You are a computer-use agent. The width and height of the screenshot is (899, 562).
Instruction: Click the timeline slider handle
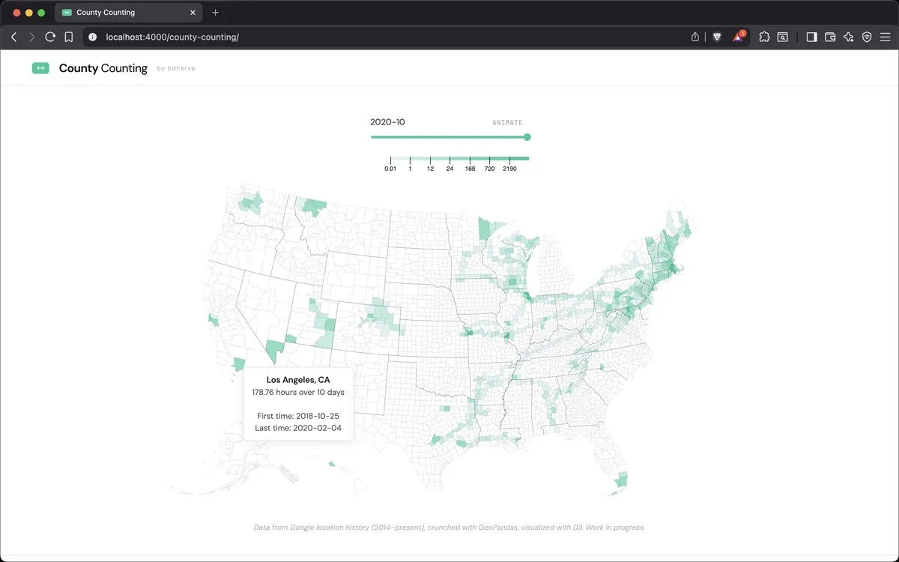[527, 137]
